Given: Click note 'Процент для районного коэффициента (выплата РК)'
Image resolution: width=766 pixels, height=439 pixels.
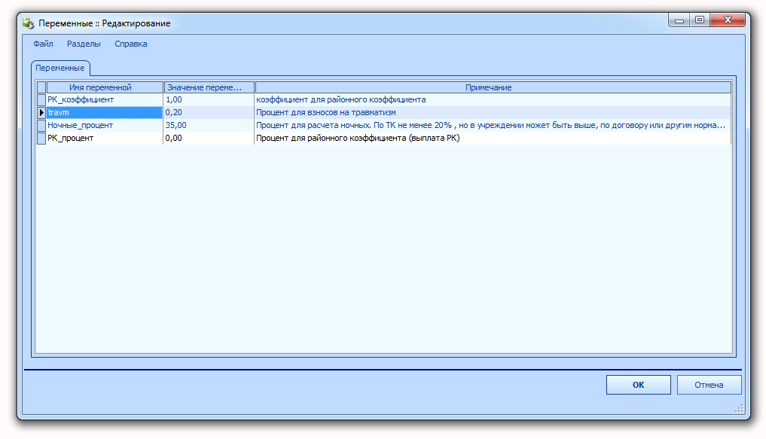Looking at the screenshot, I should click(493, 139).
